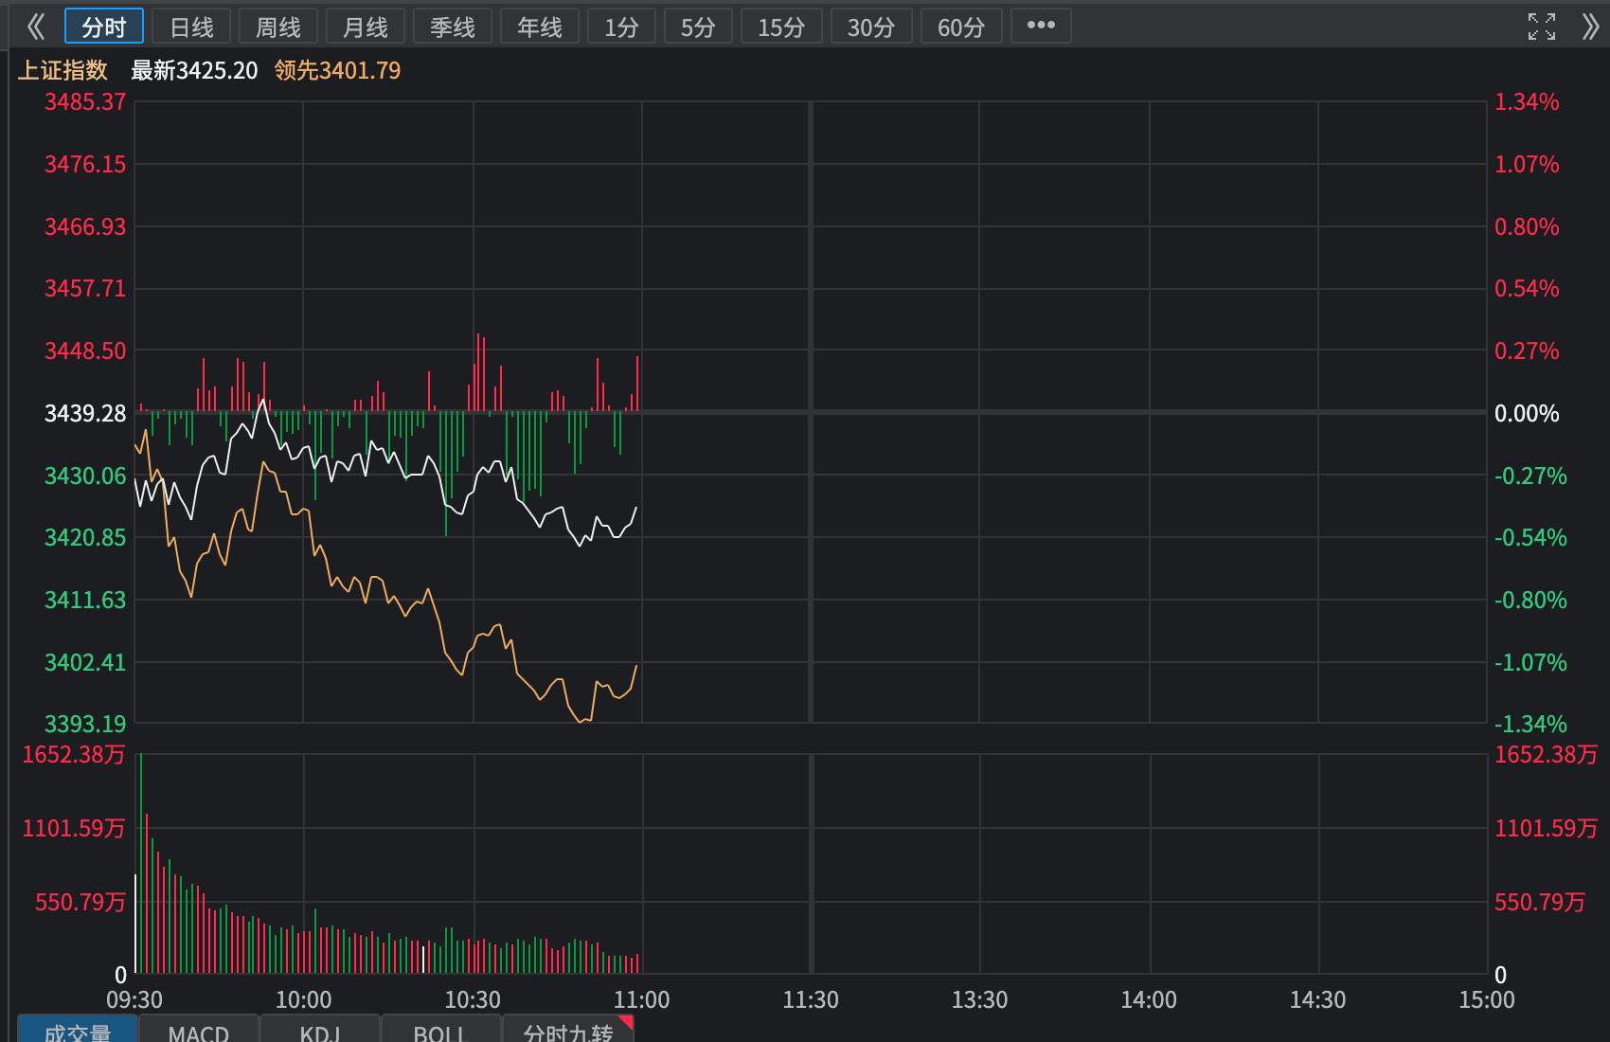Show the MACD indicator
1610x1042 pixels.
click(199, 1031)
